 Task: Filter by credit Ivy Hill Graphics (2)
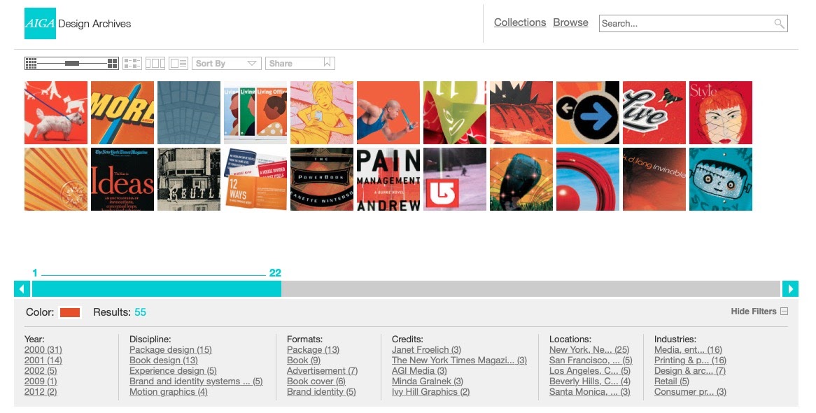click(431, 391)
